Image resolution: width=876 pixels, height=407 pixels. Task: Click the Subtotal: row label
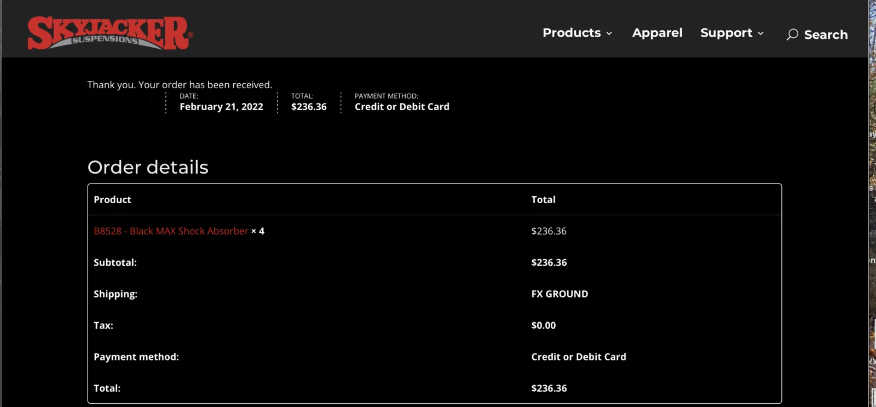(x=115, y=262)
